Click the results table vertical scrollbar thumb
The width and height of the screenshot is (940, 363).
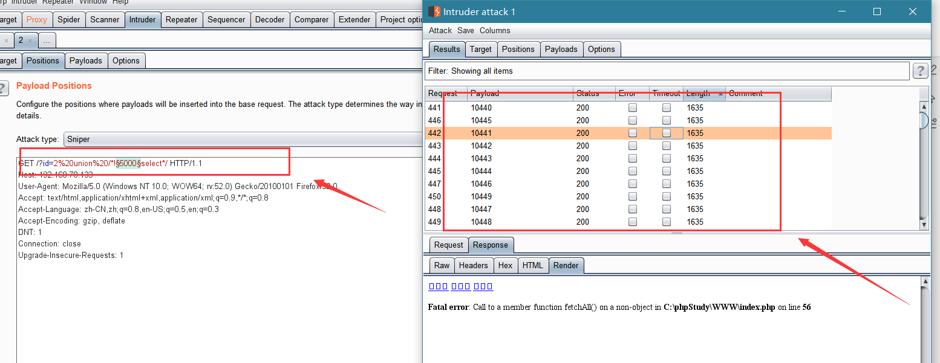924,121
